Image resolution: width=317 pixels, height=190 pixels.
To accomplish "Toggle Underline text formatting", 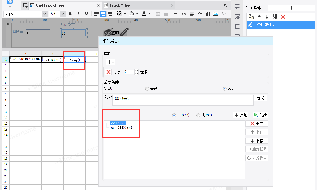I will [x=87, y=14].
